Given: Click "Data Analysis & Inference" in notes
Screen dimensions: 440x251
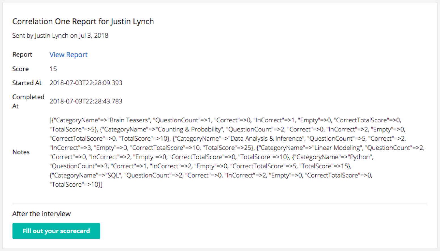Looking at the screenshot, I should 266,139.
